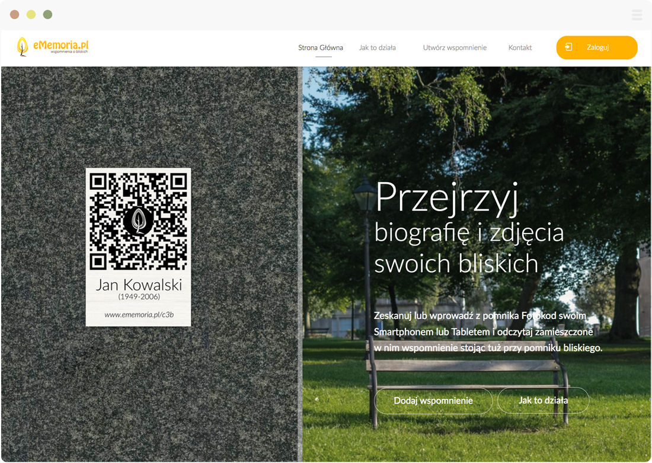The image size is (652, 463).
Task: Click the (1949-2006) dates text
Action: pyautogui.click(x=139, y=296)
